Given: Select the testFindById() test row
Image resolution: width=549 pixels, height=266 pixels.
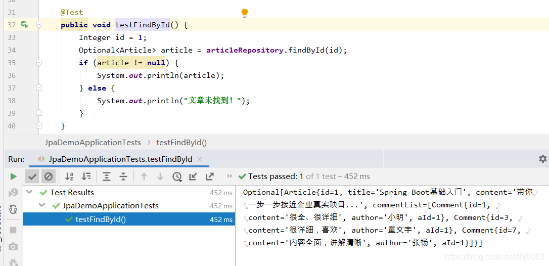Looking at the screenshot, I should [129, 219].
